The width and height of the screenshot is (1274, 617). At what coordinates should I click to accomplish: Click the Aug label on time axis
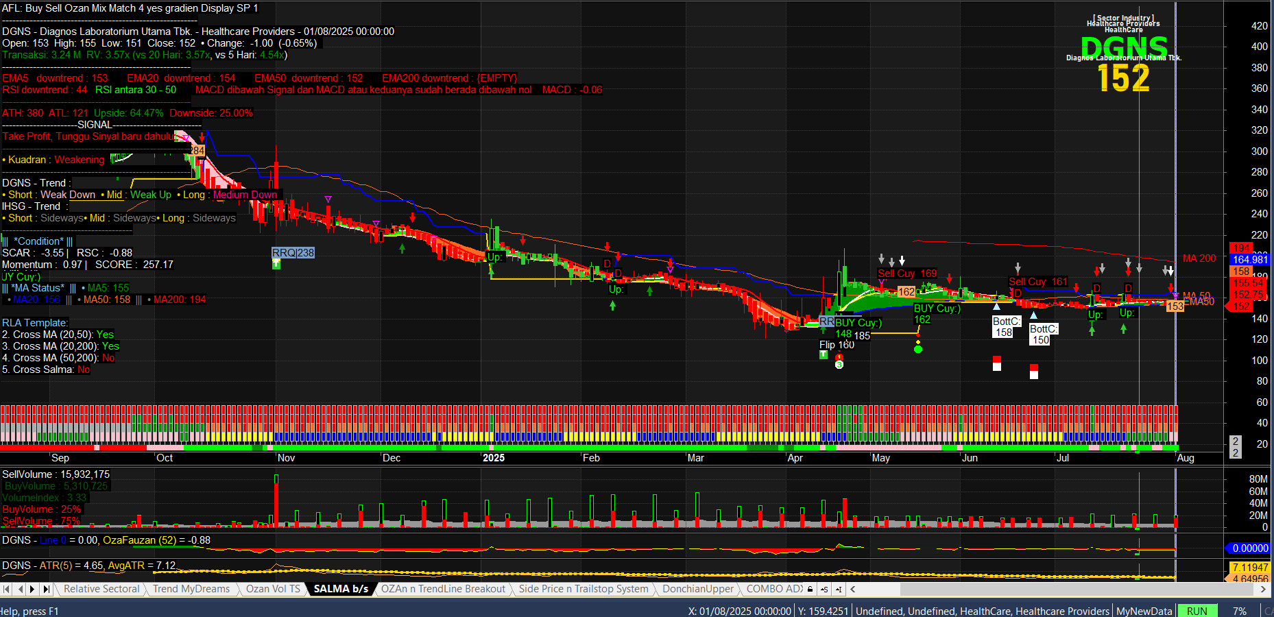click(1186, 458)
